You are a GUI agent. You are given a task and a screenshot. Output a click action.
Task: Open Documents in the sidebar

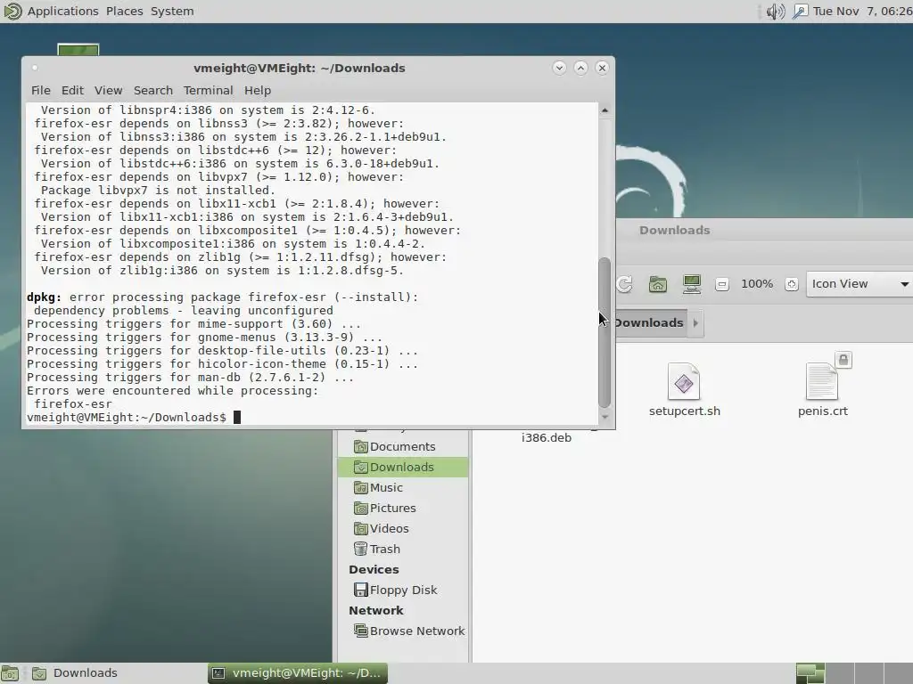[x=403, y=447]
